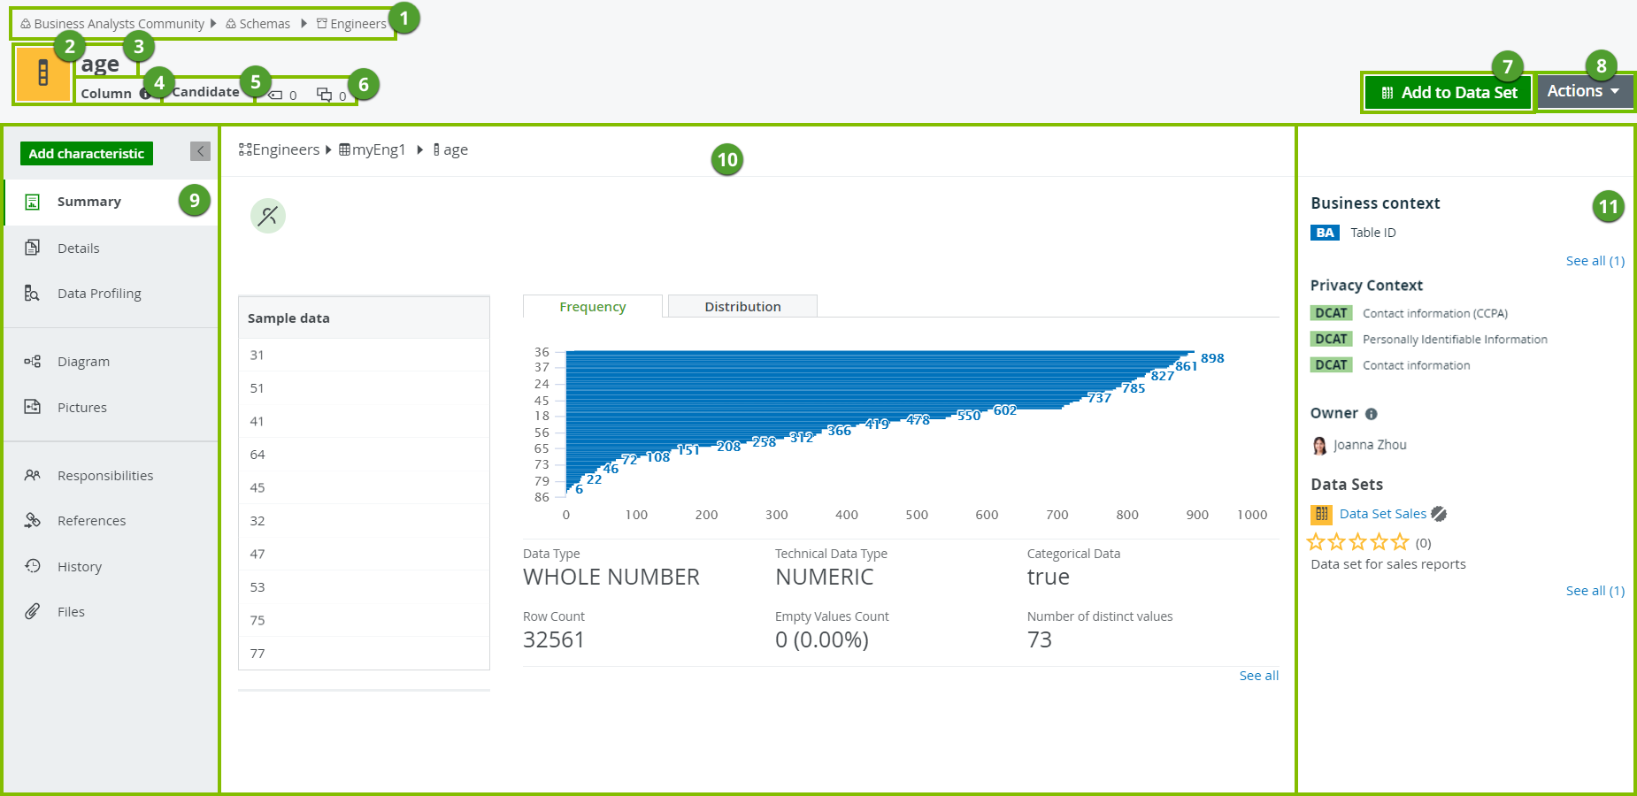The height and width of the screenshot is (796, 1637).
Task: Click the Candidate status label
Action: [x=205, y=92]
